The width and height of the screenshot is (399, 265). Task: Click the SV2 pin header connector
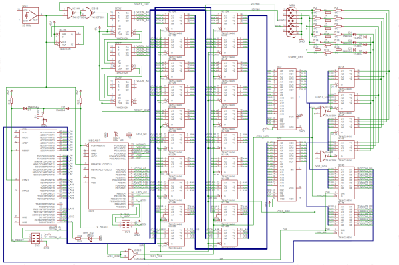pyautogui.click(x=36, y=238)
